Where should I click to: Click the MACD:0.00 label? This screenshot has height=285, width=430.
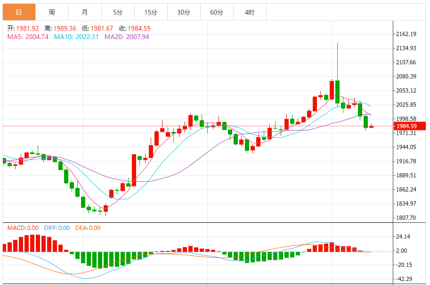(23, 228)
